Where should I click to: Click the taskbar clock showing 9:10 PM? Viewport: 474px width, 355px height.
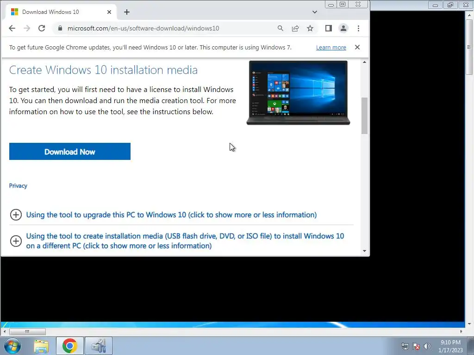point(450,346)
